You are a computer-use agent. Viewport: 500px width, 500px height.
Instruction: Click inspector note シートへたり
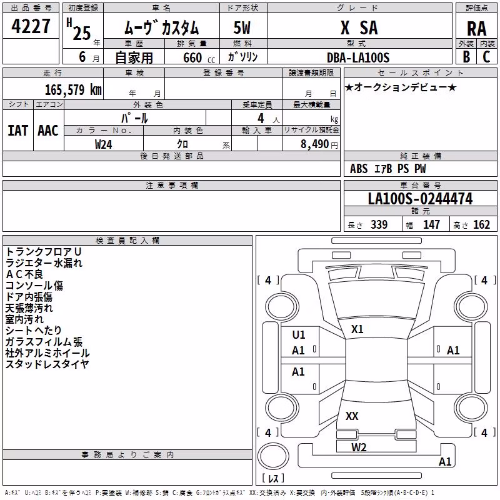33,331
